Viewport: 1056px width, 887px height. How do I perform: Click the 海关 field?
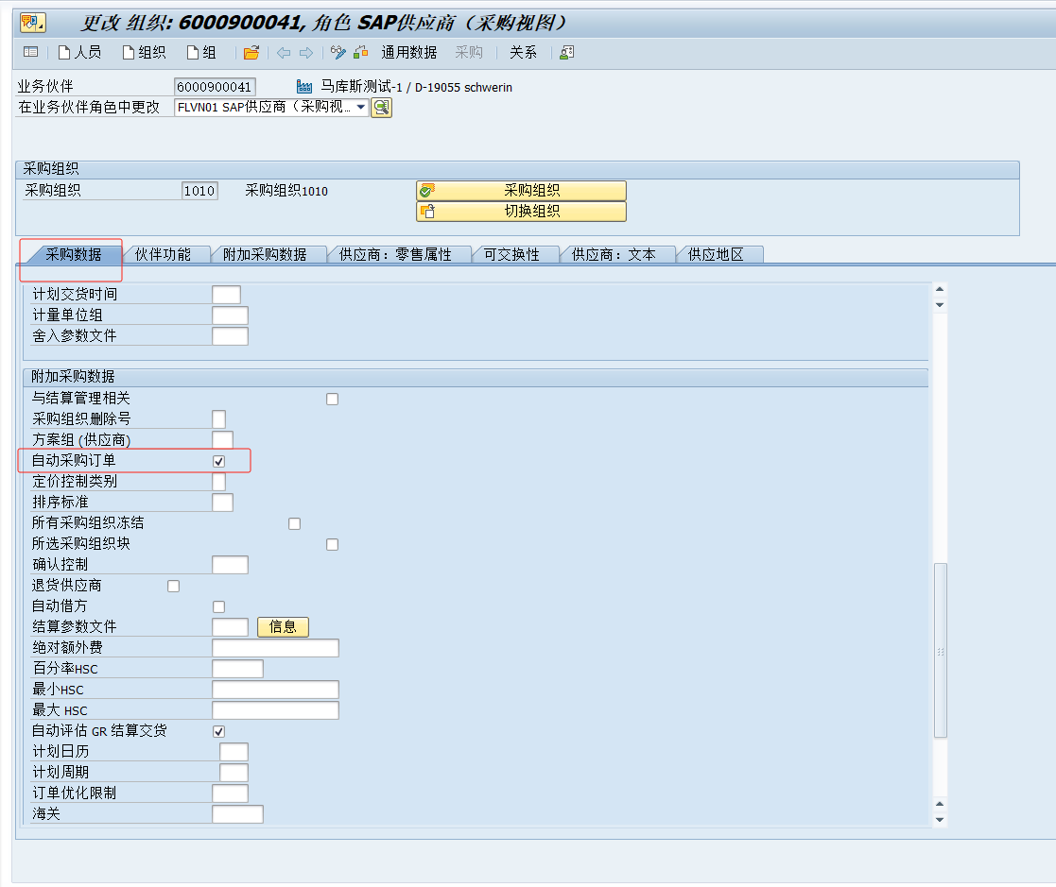tap(237, 814)
